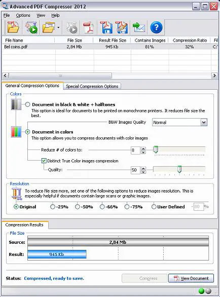Select User Defined resolution option
The image size is (220, 297).
coord(154,207)
